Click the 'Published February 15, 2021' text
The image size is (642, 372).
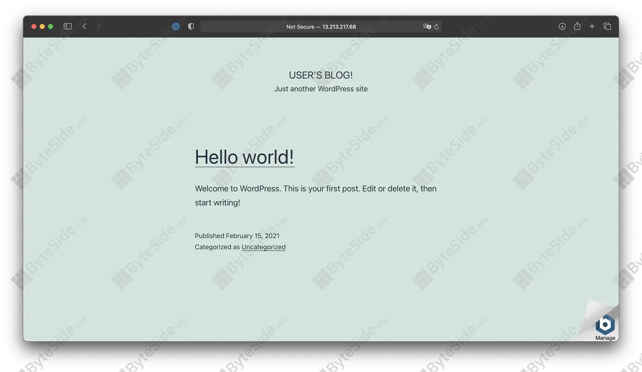237,236
